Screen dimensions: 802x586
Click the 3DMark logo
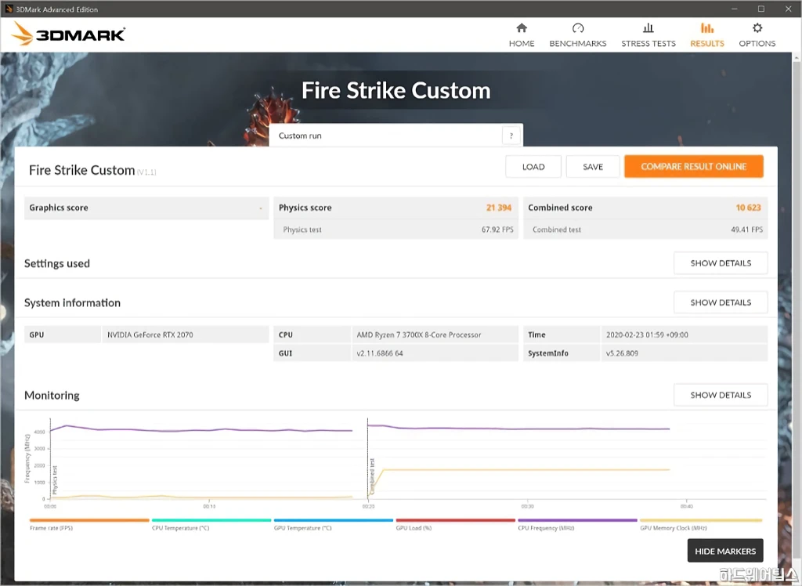tap(68, 34)
